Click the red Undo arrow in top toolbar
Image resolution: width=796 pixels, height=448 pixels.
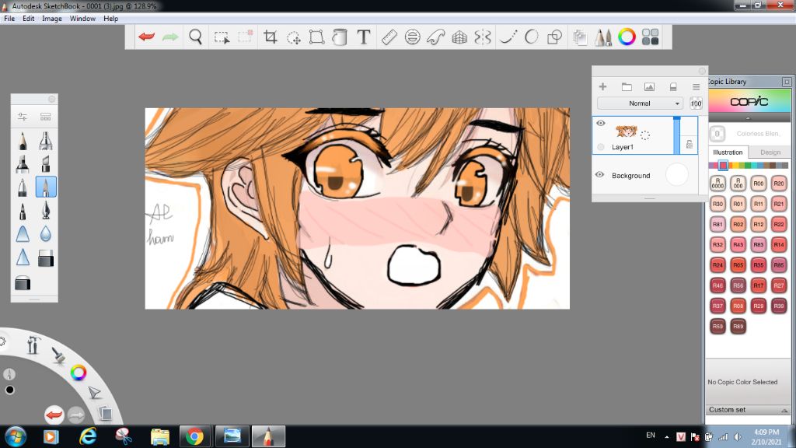(x=147, y=37)
